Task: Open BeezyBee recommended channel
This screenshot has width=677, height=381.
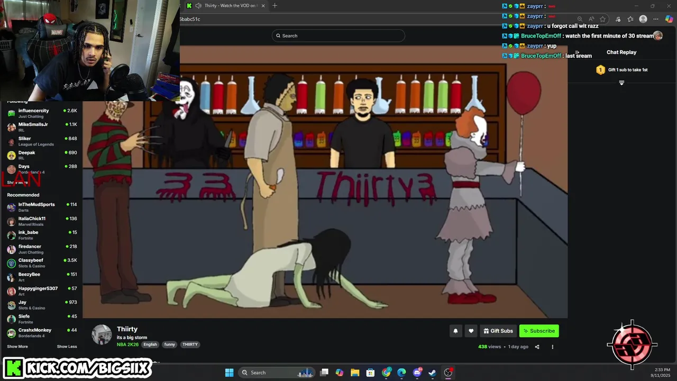Action: 41,277
